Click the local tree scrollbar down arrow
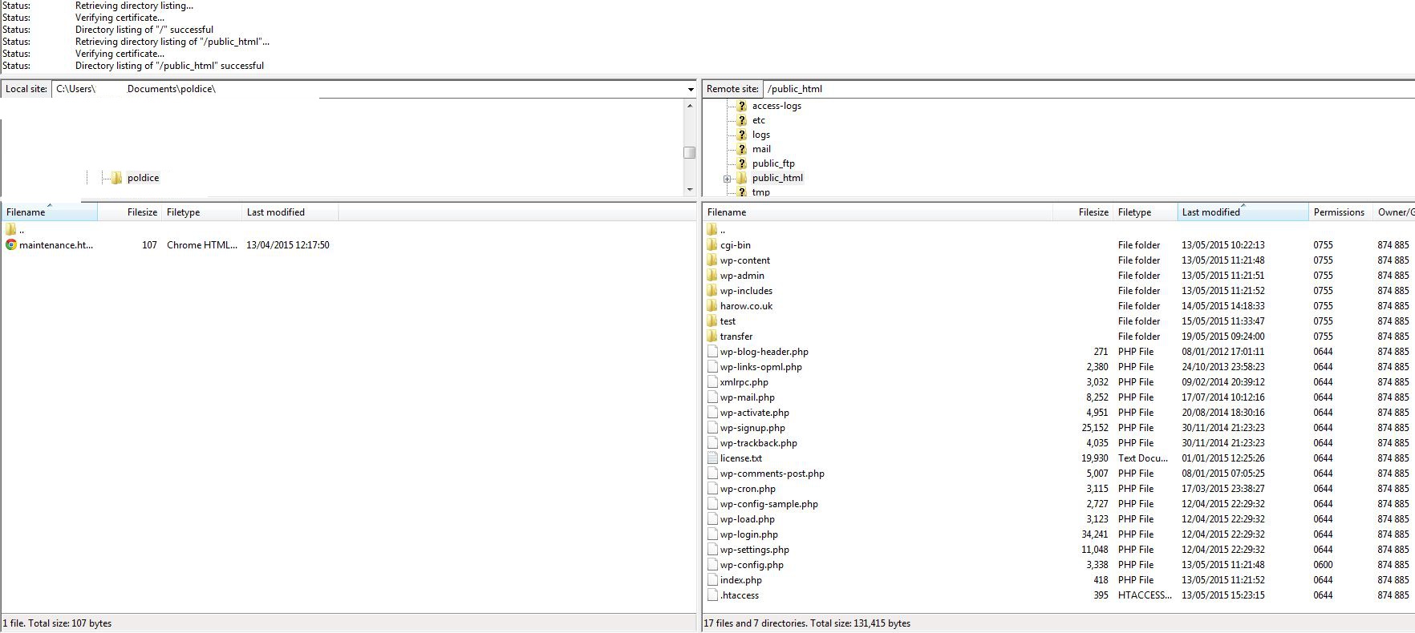1415x633 pixels. point(690,190)
